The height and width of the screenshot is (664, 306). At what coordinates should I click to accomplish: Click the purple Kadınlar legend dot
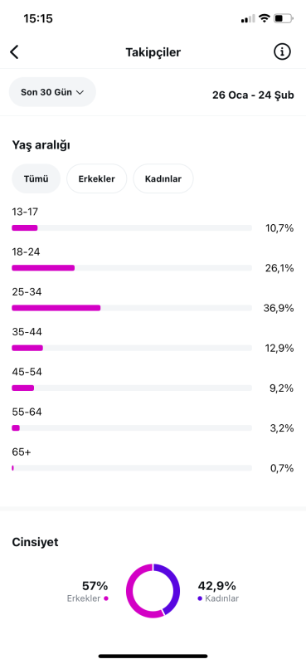200,598
